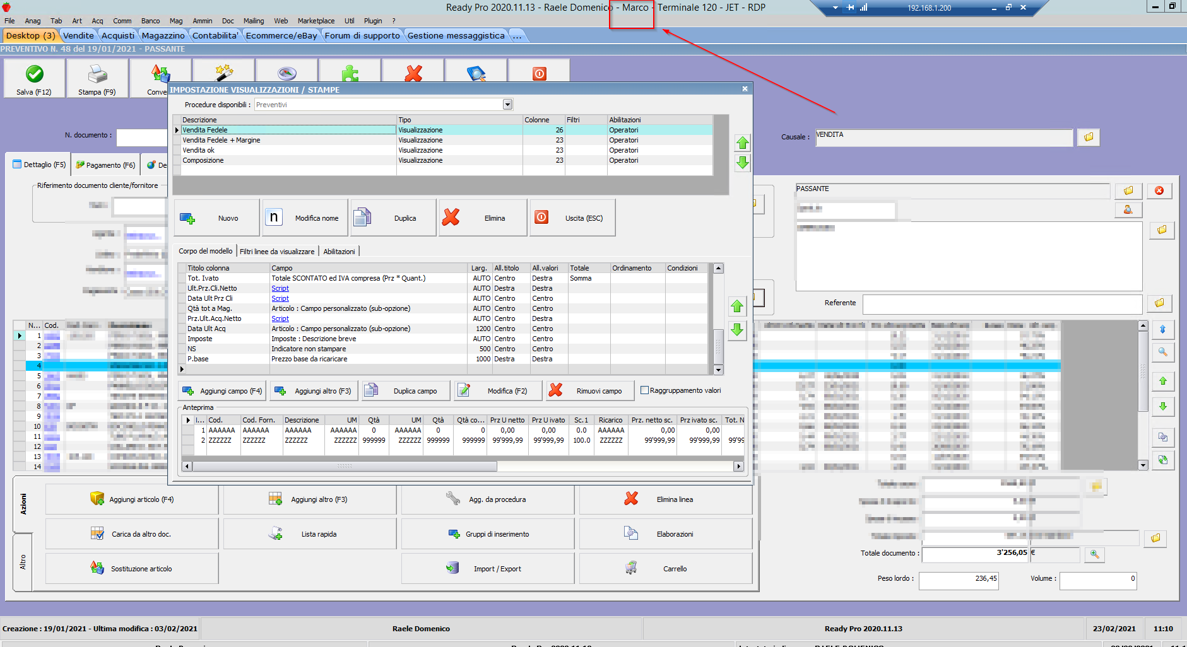The image size is (1187, 647).
Task: Select the Imposte column row
Action: coord(447,339)
